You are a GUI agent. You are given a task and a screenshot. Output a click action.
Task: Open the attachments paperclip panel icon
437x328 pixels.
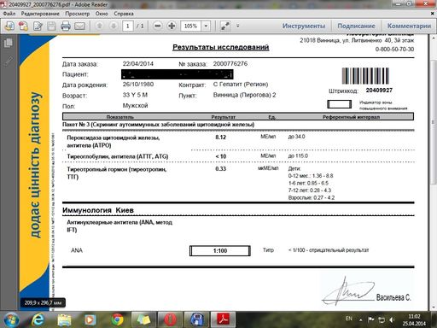tap(9, 61)
